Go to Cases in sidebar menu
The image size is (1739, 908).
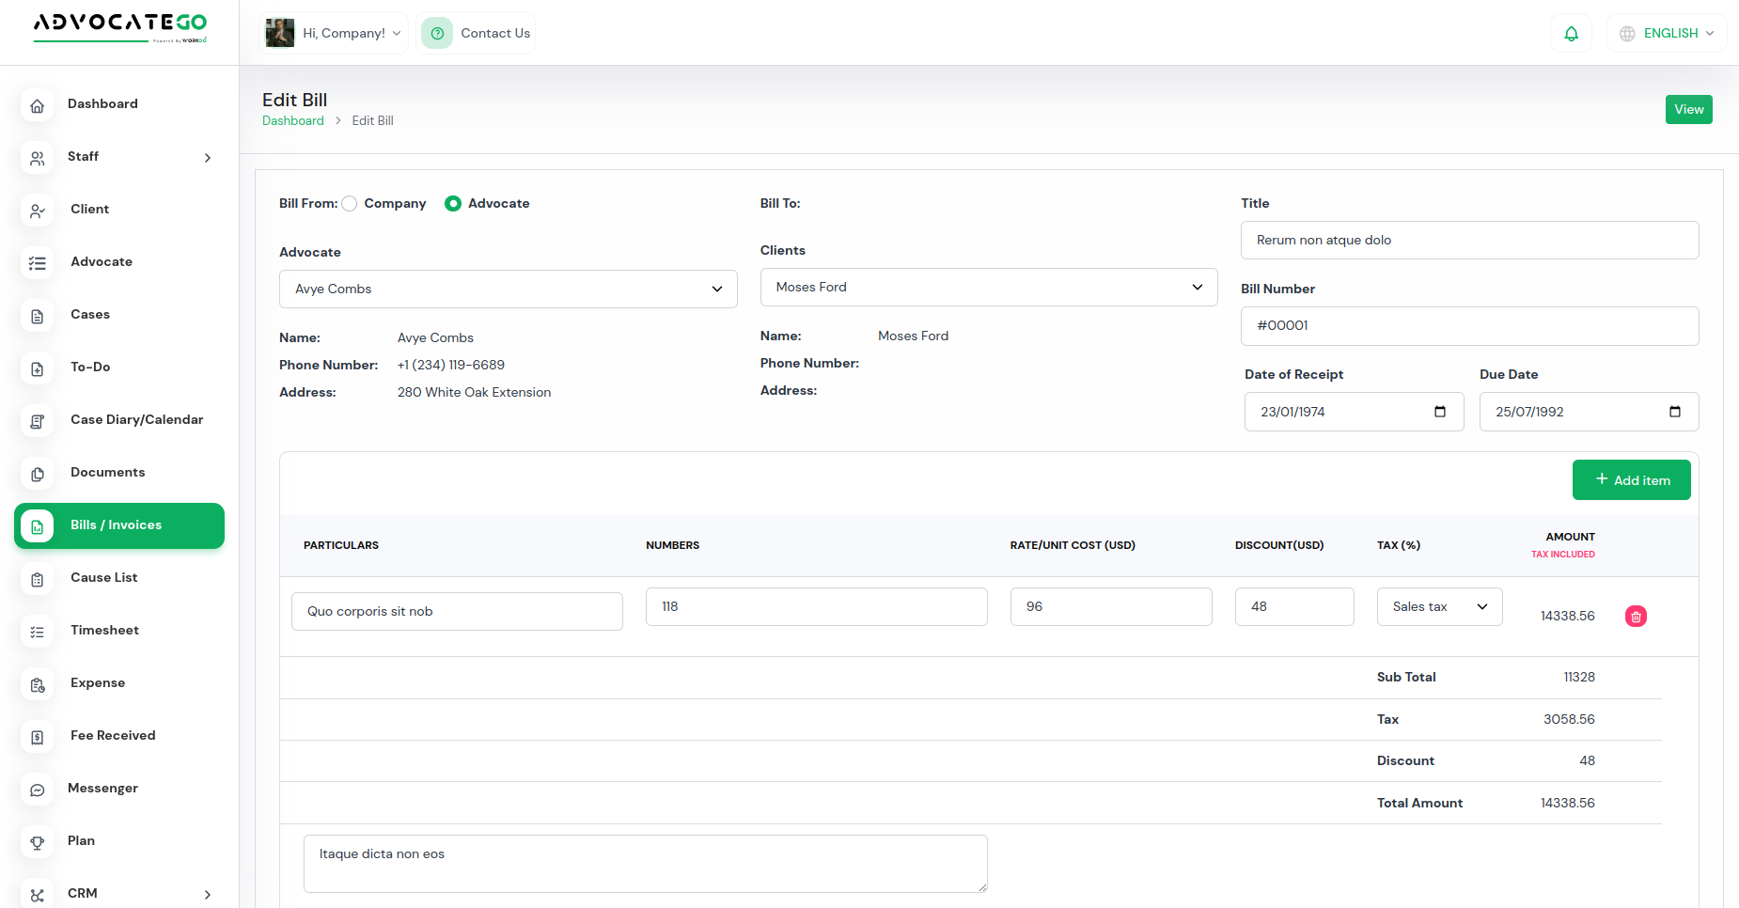pyautogui.click(x=90, y=315)
